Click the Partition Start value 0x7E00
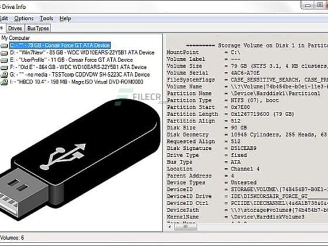 240,107
